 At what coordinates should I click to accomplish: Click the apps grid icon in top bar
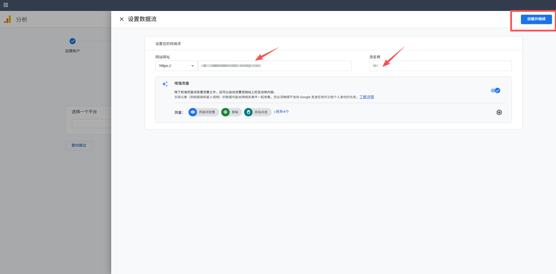coord(6,5)
